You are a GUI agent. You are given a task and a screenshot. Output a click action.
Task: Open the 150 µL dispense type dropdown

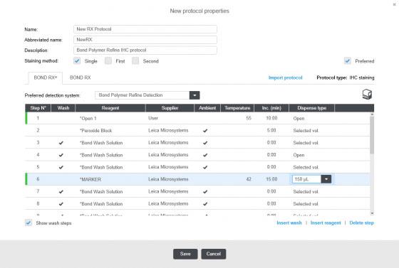click(326, 179)
